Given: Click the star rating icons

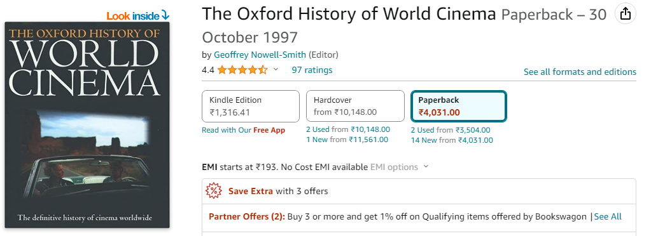Looking at the screenshot, I should 242,70.
